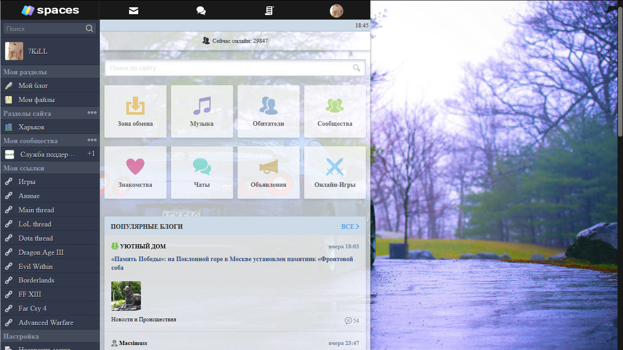Open the profile avatar in top bar

point(337,10)
